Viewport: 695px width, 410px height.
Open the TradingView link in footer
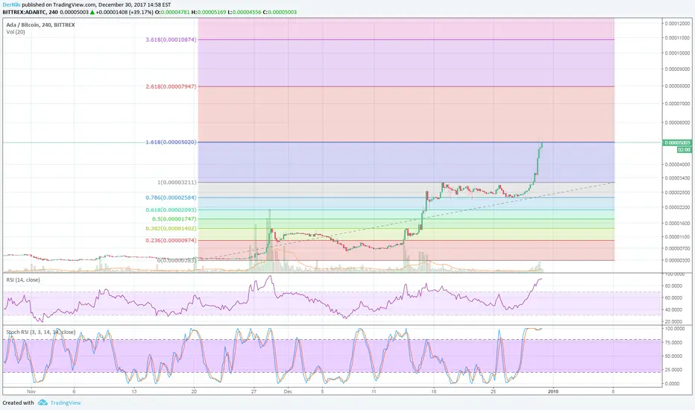click(x=65, y=403)
